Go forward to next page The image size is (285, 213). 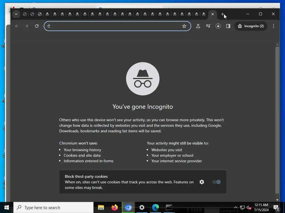pyautogui.click(x=27, y=26)
